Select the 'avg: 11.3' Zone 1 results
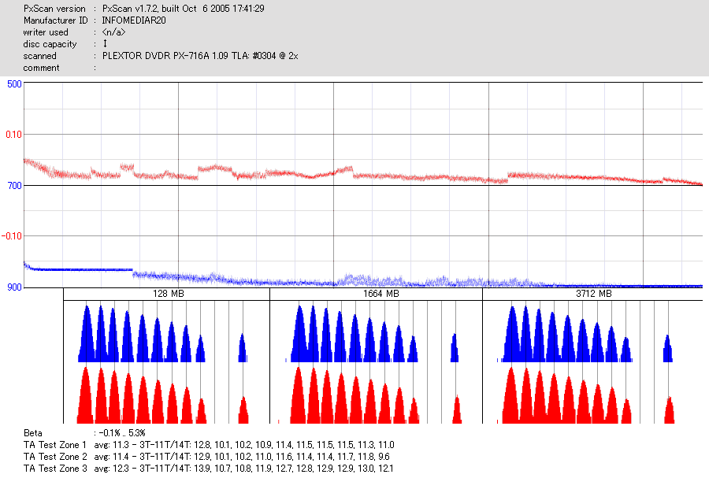The width and height of the screenshot is (709, 478). pos(244,445)
